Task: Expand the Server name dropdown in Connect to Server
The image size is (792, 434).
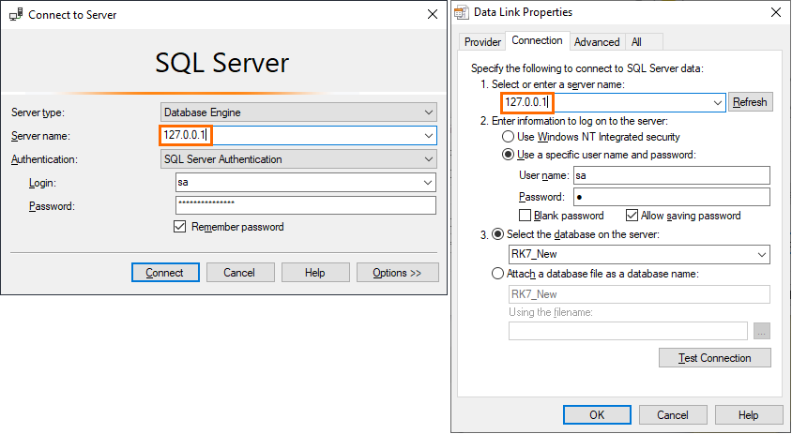Action: pyautogui.click(x=429, y=135)
